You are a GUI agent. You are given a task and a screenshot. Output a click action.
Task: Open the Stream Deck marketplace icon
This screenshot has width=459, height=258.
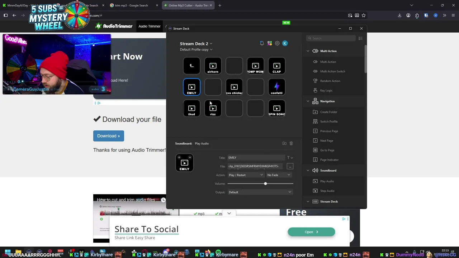click(270, 43)
